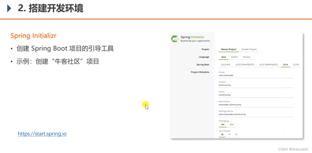This screenshot has width=312, height=153.
Task: Open the https://start.spring.io link
Action: pyautogui.click(x=42, y=134)
